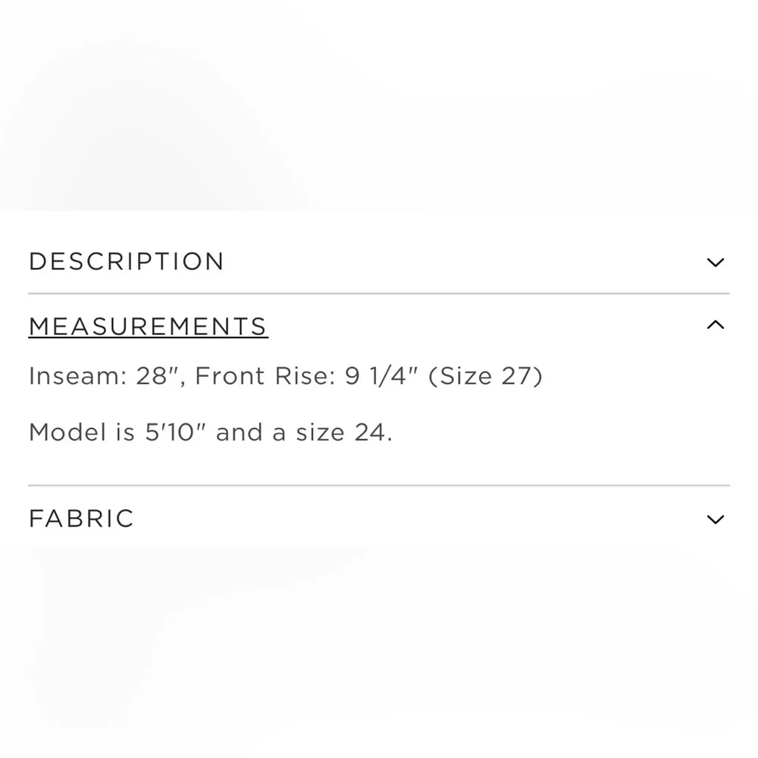Click the (Size 27) note

click(x=485, y=376)
